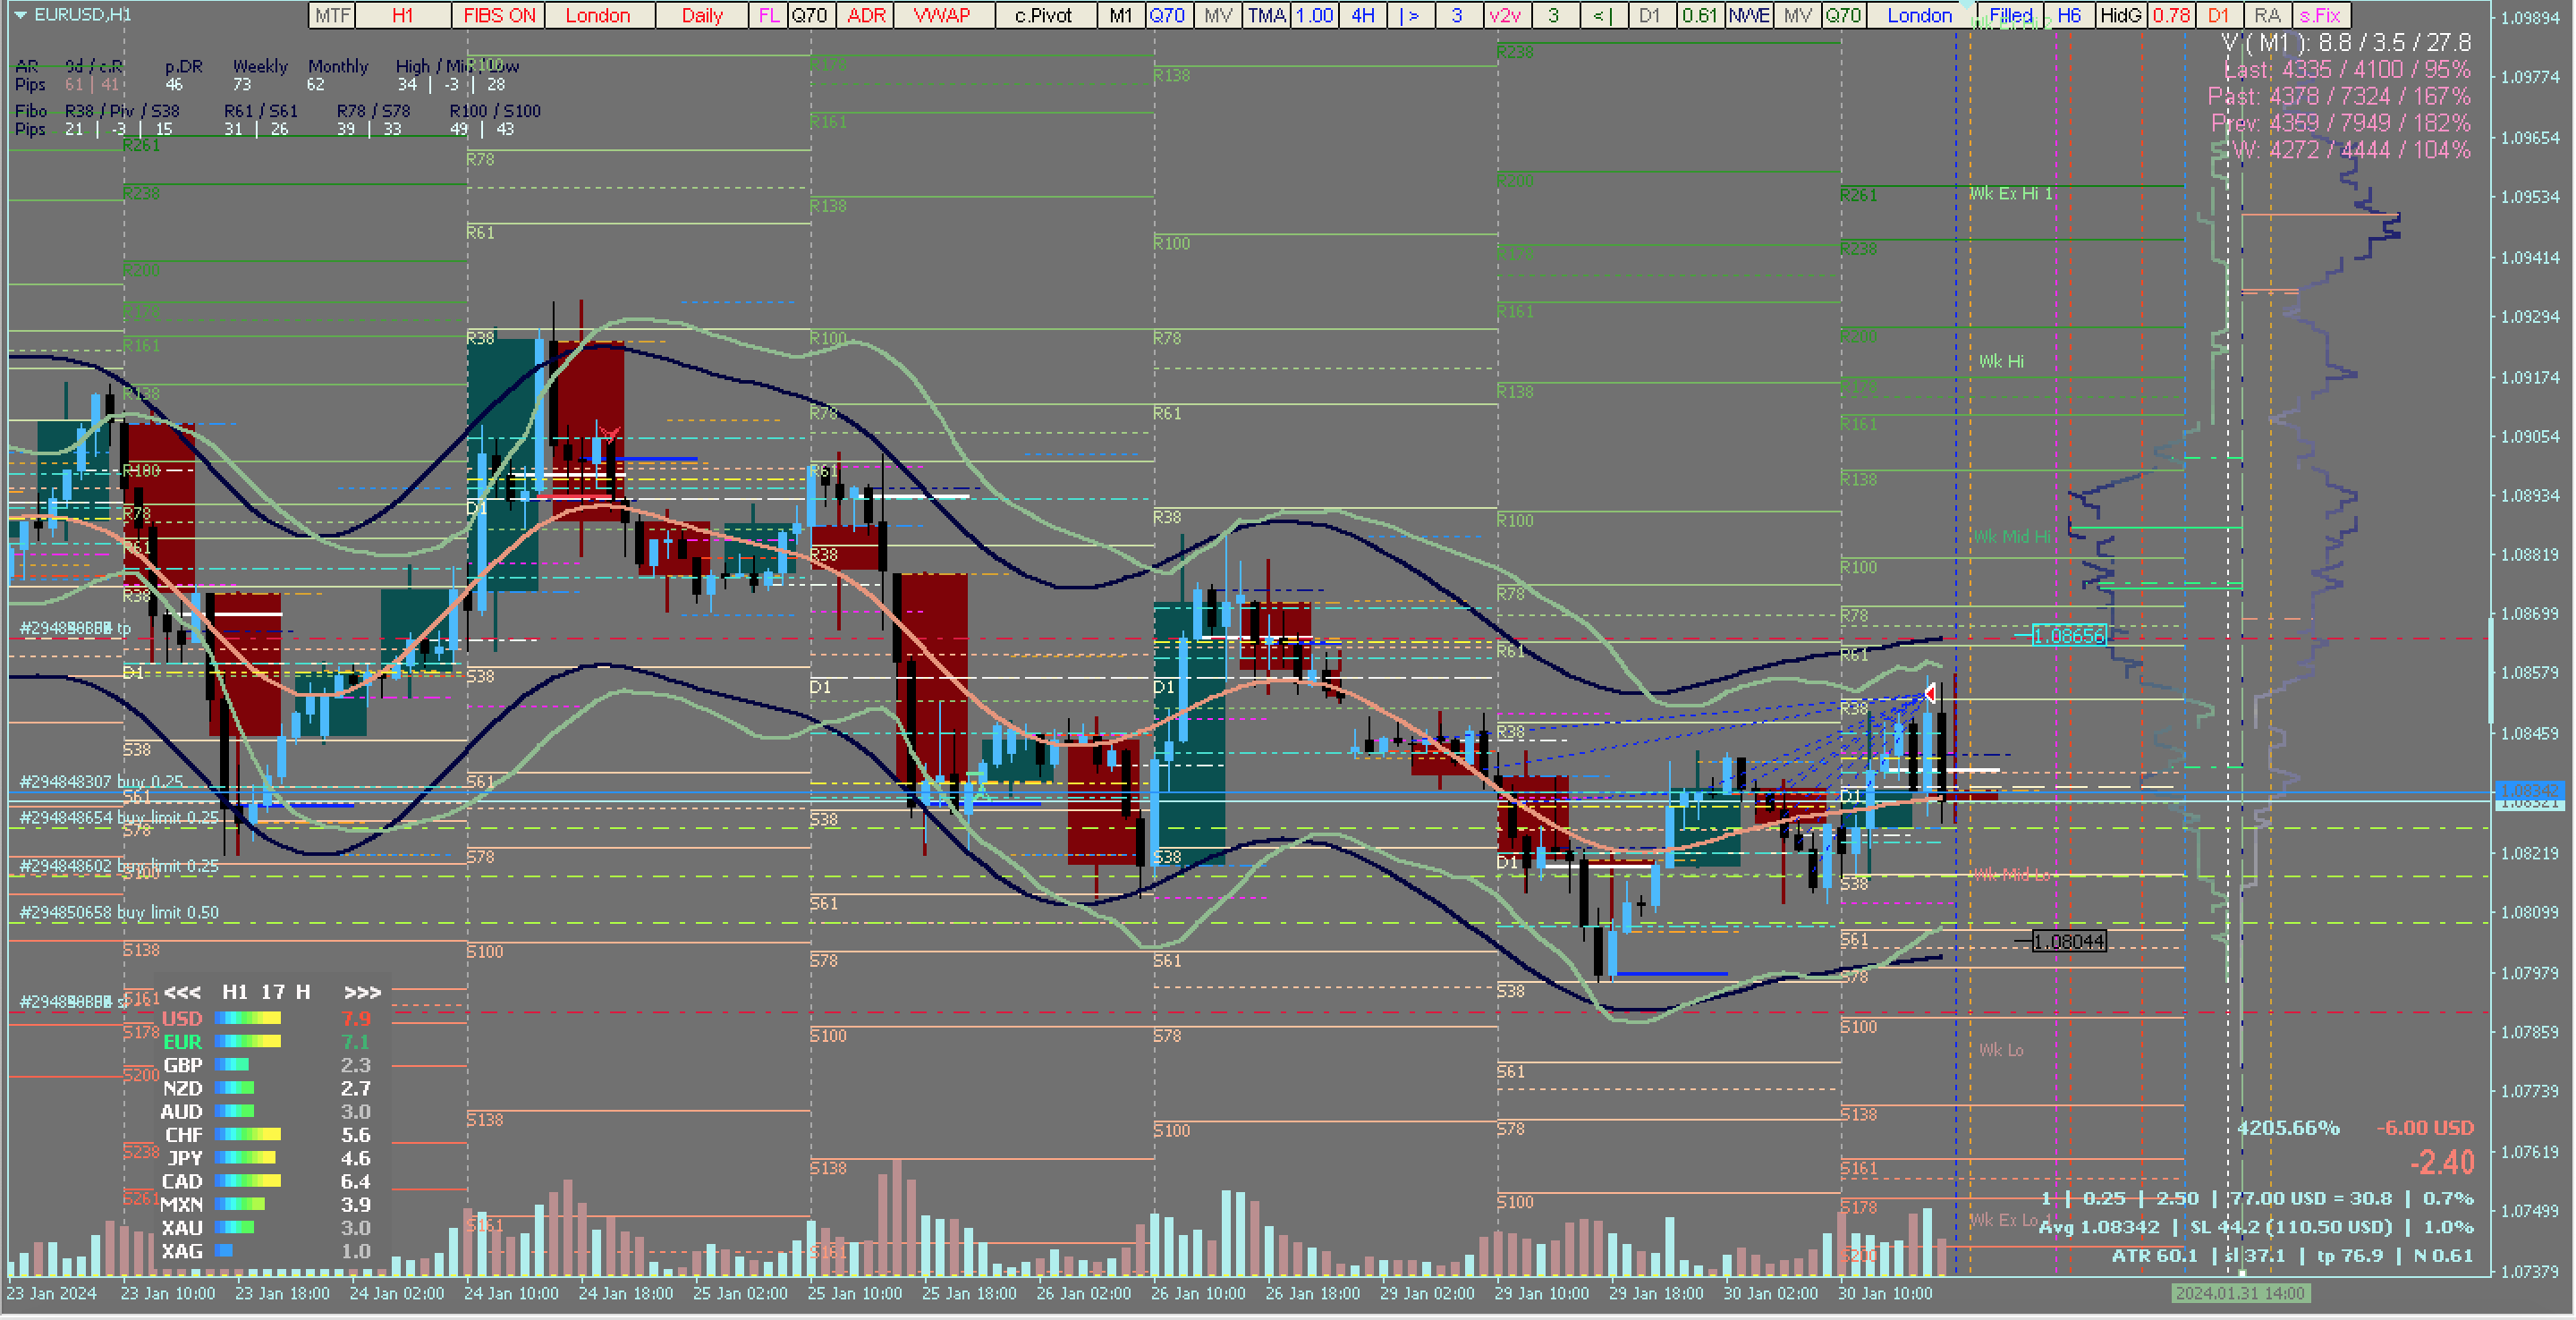2576x1320 pixels.
Task: Select the M1 timeframe button
Action: [x=1120, y=15]
